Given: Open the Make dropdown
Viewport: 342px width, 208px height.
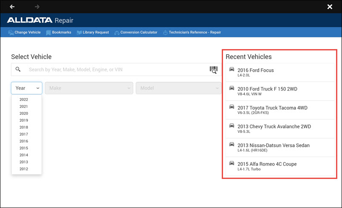Looking at the screenshot, I should 89,88.
